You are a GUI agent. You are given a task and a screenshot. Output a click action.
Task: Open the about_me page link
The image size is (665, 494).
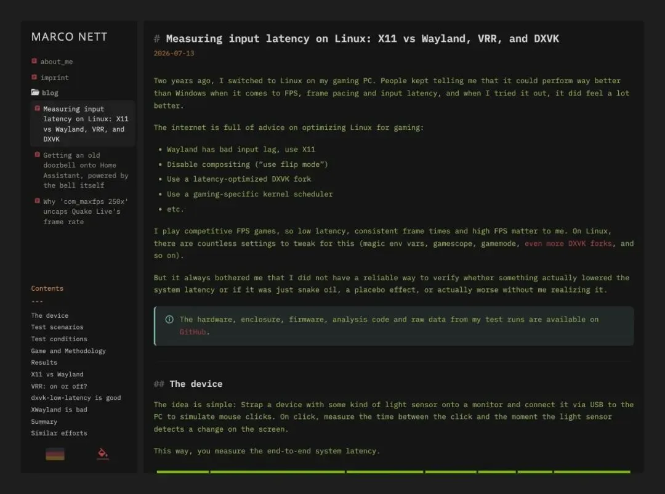[x=57, y=62]
